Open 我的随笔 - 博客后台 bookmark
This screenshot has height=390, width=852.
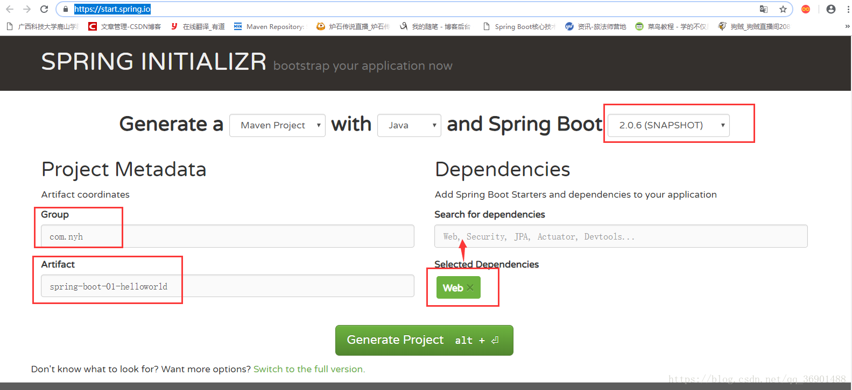pos(435,26)
